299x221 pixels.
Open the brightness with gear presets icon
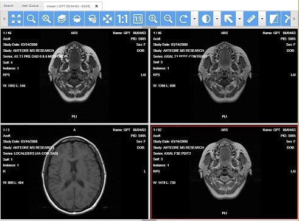pos(92,19)
